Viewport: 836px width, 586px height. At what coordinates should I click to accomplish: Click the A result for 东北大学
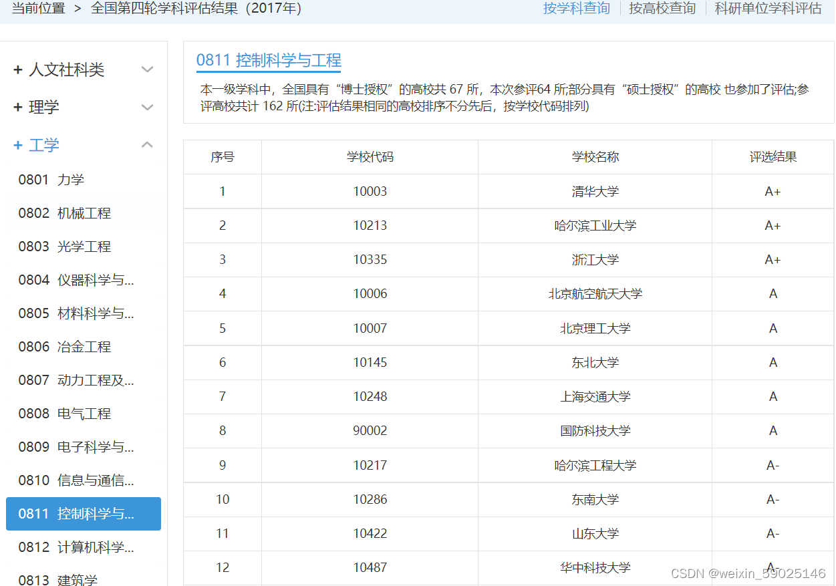[x=773, y=363]
